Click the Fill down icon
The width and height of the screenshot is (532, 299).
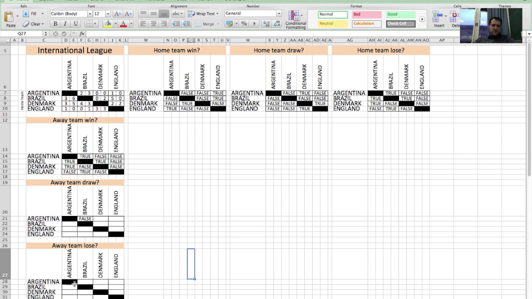(26, 14)
